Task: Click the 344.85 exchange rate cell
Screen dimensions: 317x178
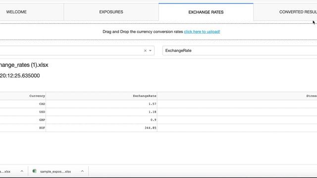Action: click(x=102, y=128)
